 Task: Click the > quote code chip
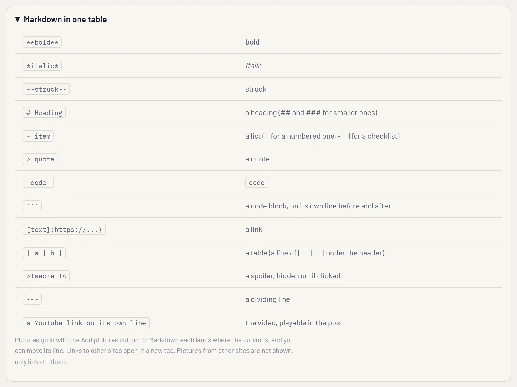pos(41,159)
